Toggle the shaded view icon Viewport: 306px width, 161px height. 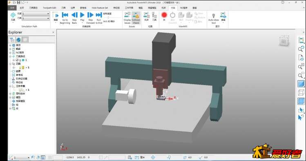tap(301, 84)
